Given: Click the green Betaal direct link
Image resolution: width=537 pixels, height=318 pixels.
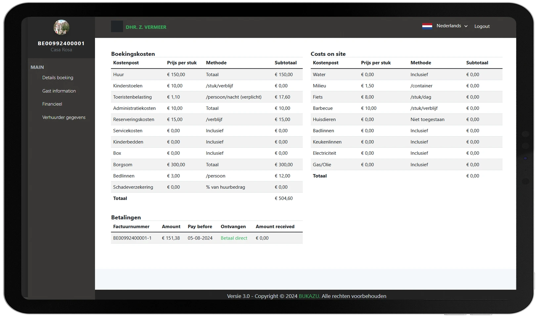Looking at the screenshot, I should pos(234,238).
